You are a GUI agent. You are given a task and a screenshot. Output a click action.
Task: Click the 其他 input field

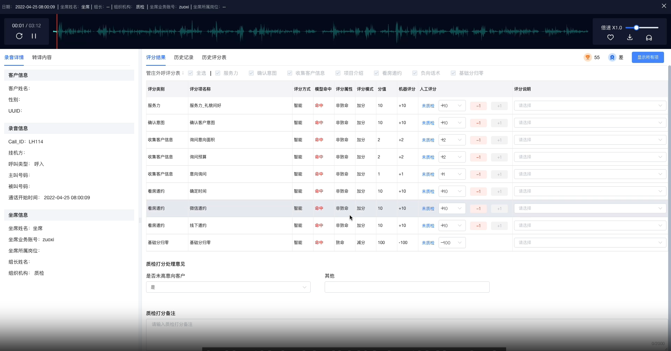(407, 287)
